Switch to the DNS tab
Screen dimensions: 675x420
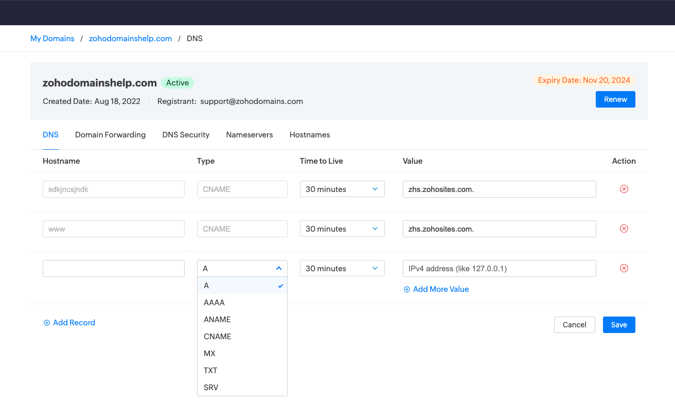click(50, 135)
